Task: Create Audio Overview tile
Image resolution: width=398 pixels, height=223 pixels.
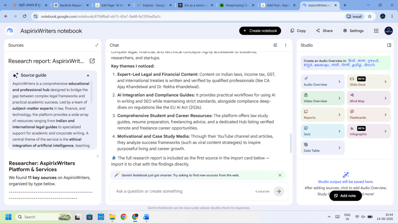Action: 322,82
